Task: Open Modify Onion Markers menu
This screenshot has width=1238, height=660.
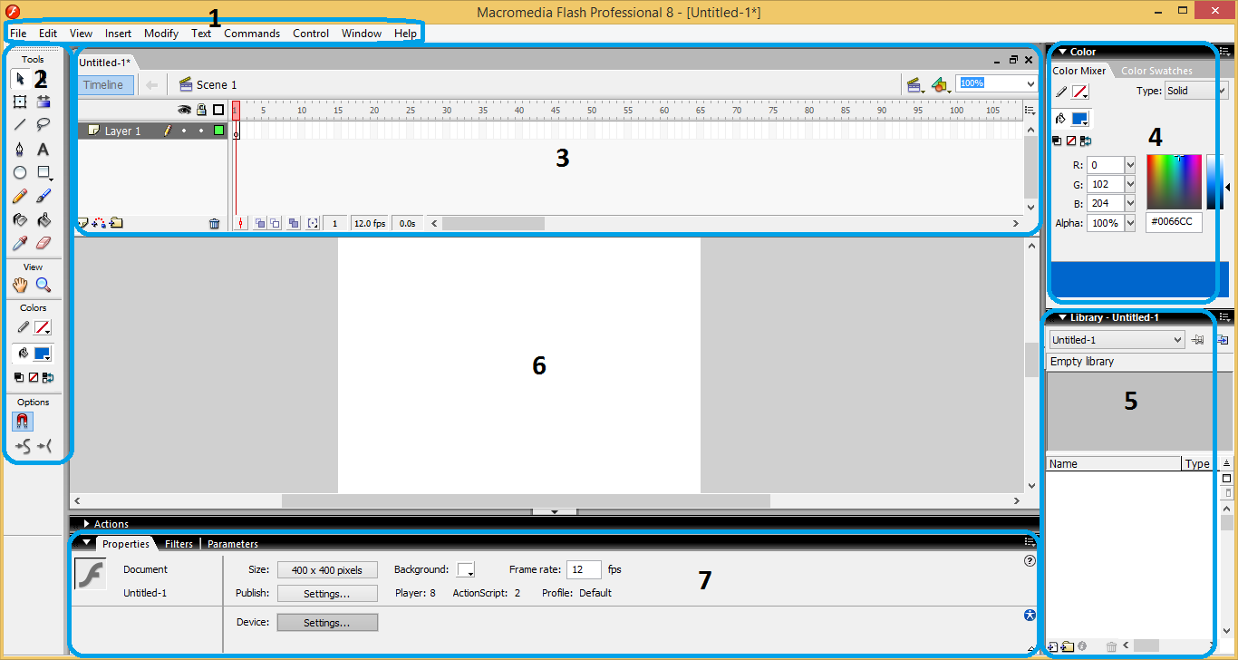Action: tap(313, 223)
